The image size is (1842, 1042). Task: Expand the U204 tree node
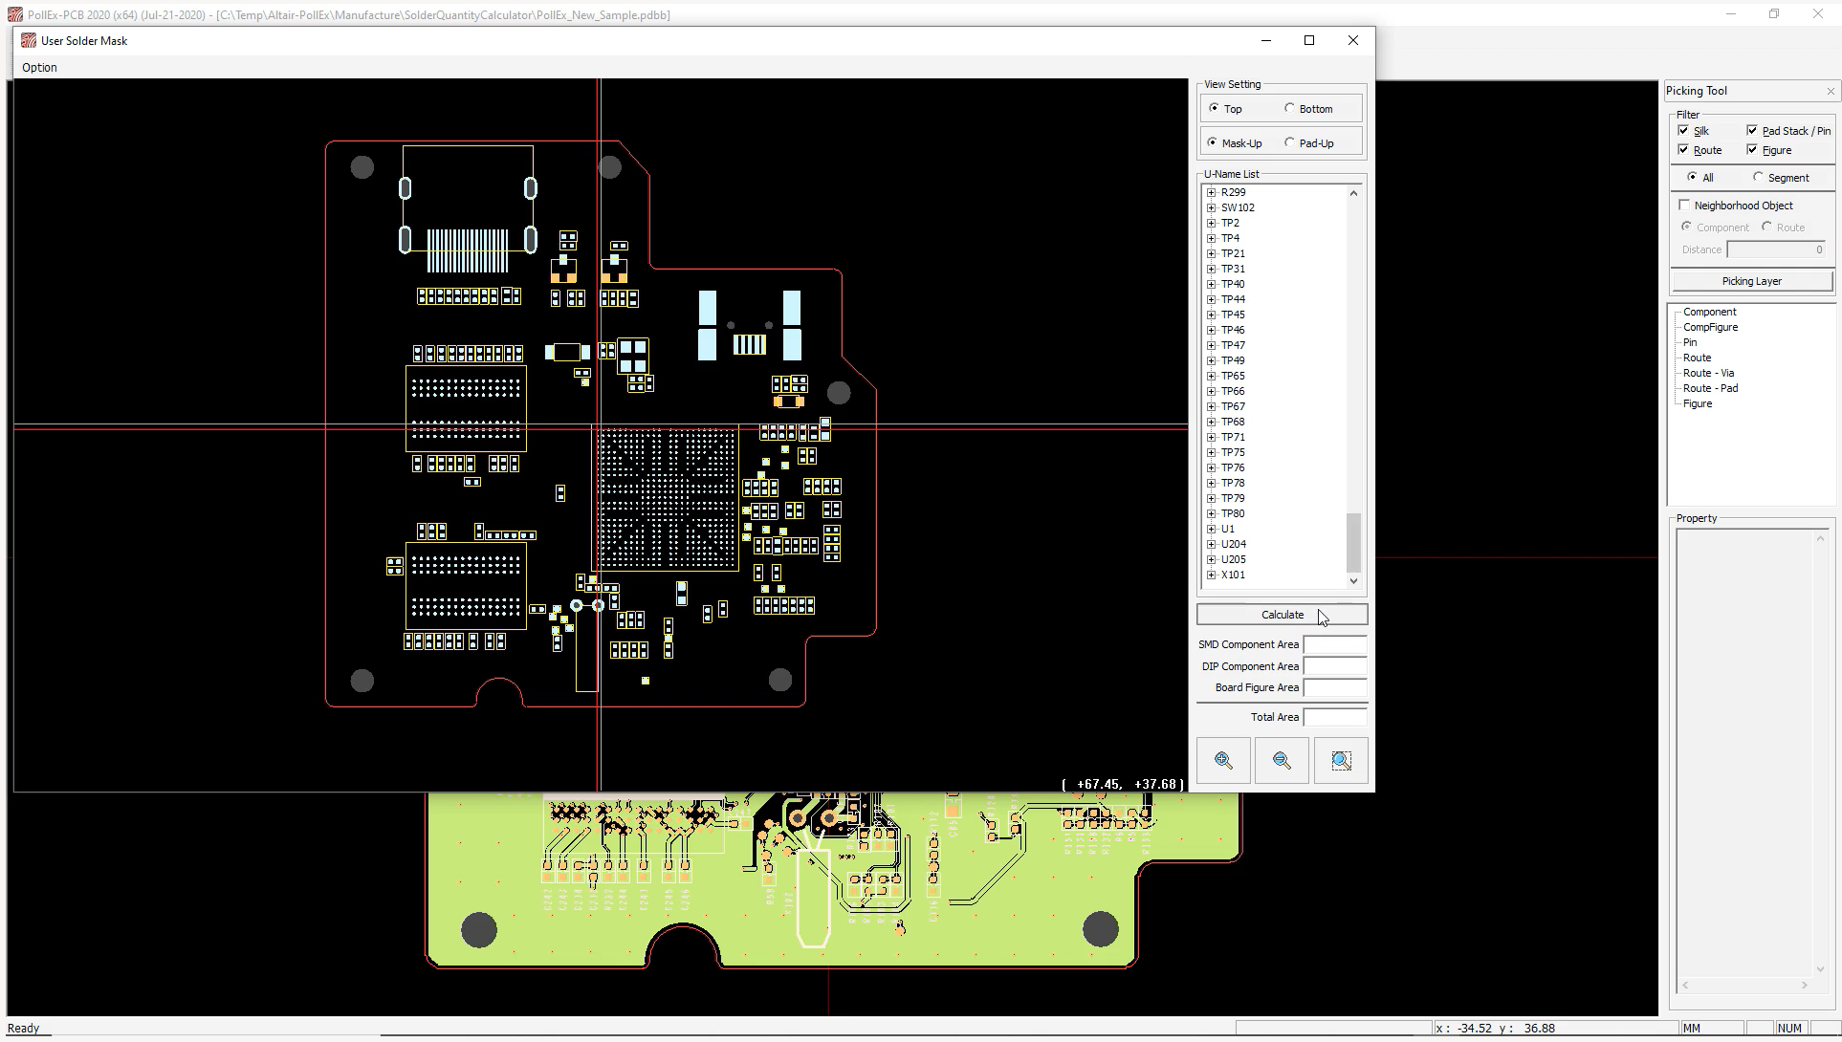[x=1211, y=544]
